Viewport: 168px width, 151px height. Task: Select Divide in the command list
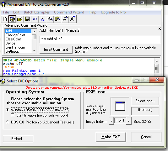pyautogui.click(x=18, y=43)
